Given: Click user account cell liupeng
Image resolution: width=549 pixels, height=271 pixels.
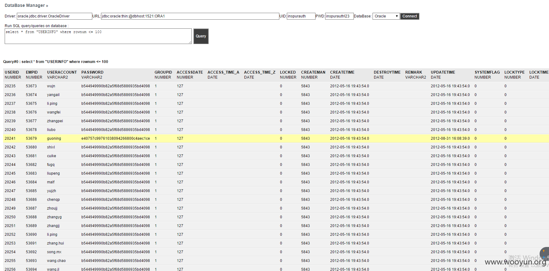Looking at the screenshot, I should click(53, 173).
